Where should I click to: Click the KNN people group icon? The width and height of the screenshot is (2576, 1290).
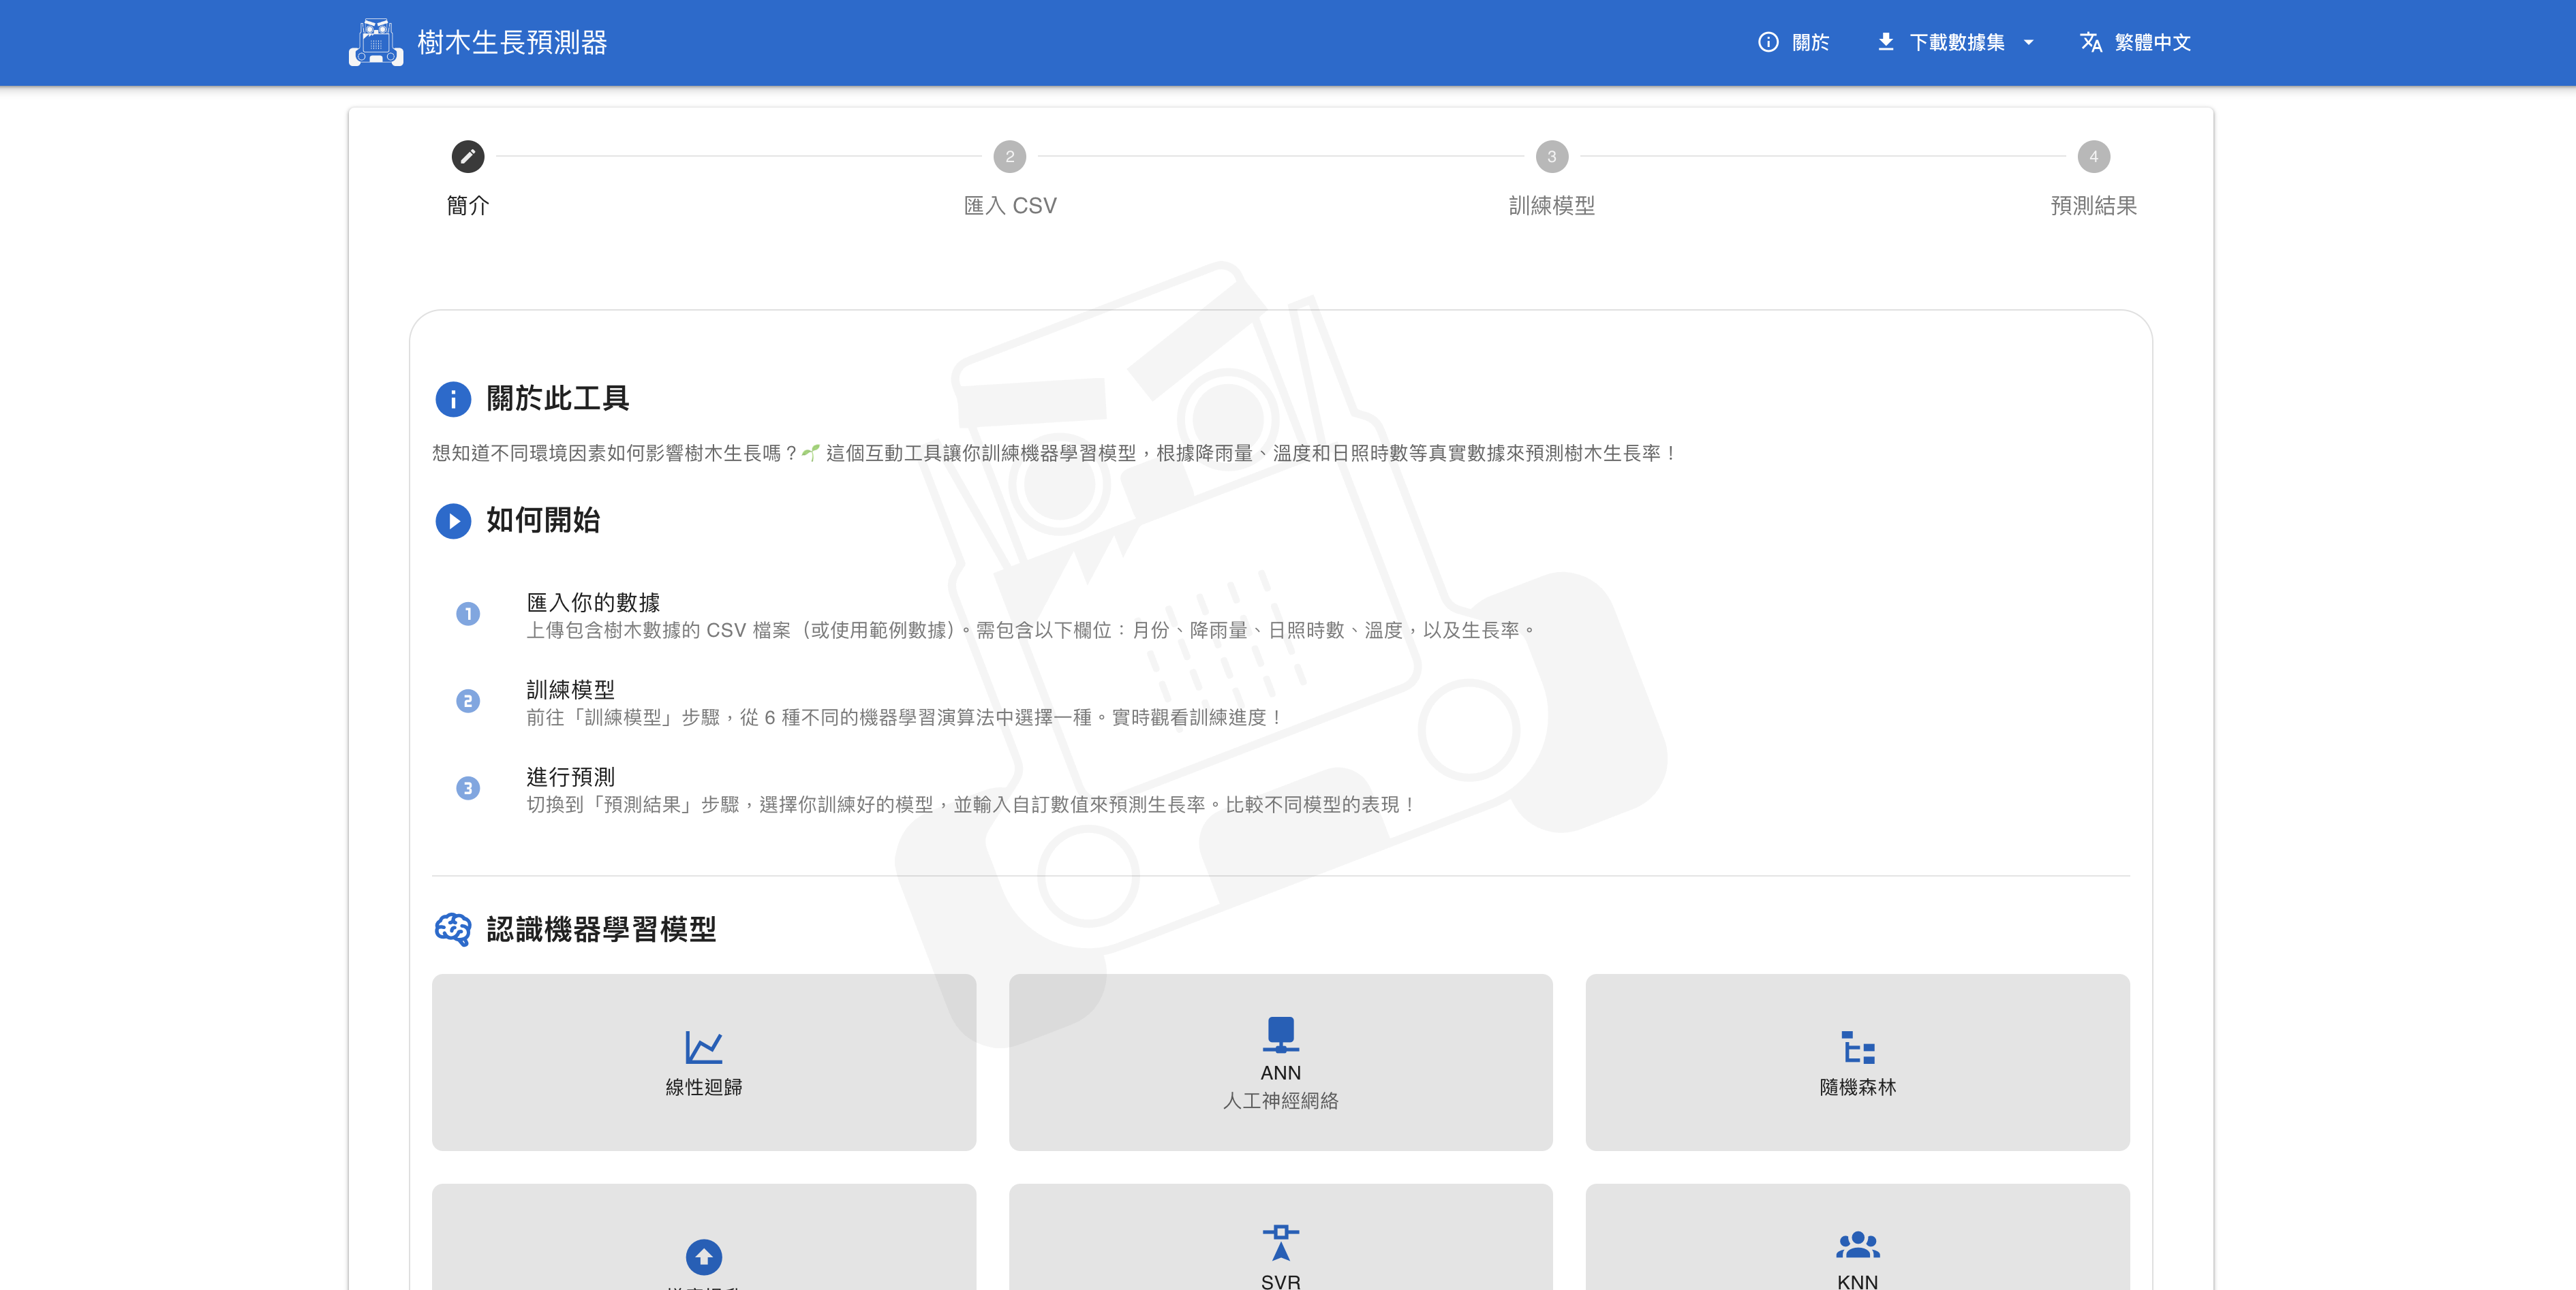[x=1858, y=1244]
